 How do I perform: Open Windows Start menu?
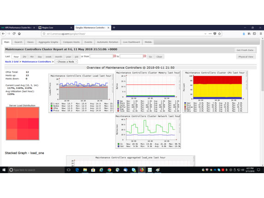click(4, 170)
